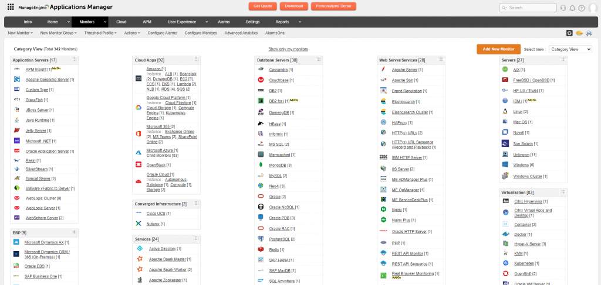Click the Nutanix X icon
Viewport: 601px width, 285px height.
(x=139, y=224)
